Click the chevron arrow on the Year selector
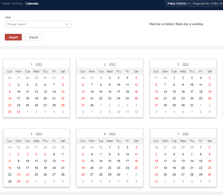The image size is (223, 195). click(67, 24)
